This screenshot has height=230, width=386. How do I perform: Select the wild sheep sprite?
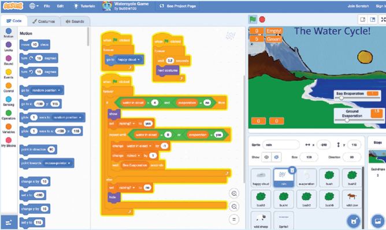coord(261,220)
